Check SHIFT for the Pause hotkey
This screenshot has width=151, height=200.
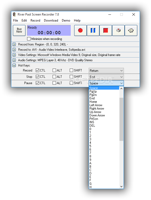71,83
